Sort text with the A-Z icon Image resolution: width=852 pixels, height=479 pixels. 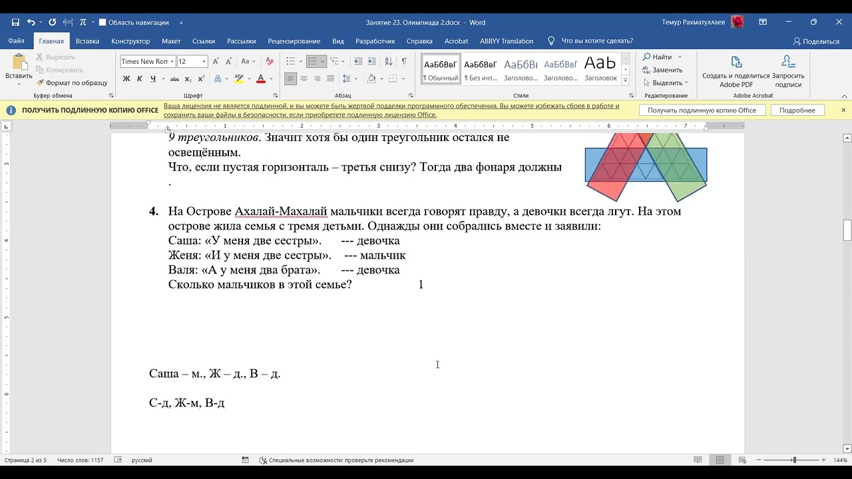click(388, 61)
